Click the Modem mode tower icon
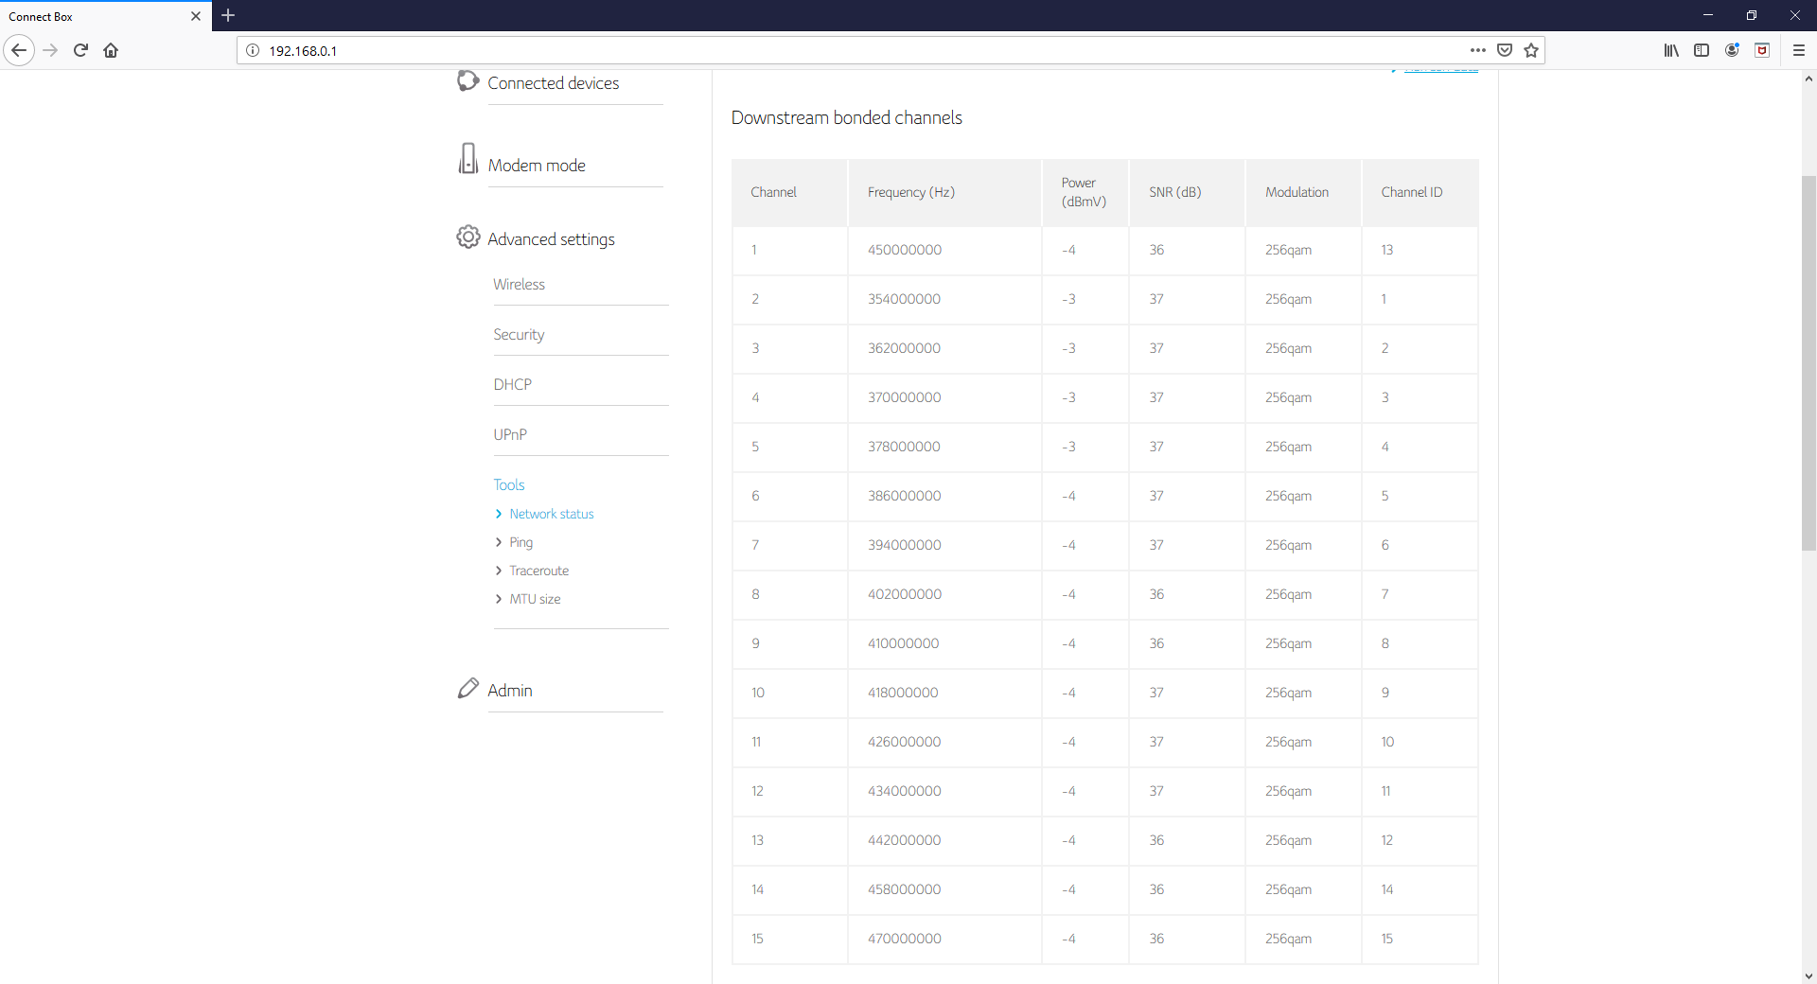 (467, 159)
